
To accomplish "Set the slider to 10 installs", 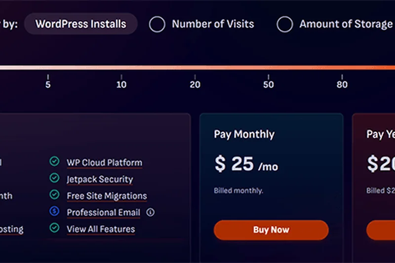I will coord(121,68).
